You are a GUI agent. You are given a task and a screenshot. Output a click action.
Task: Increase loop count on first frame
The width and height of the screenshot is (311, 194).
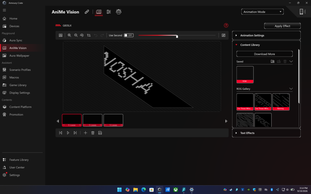click(x=80, y=125)
